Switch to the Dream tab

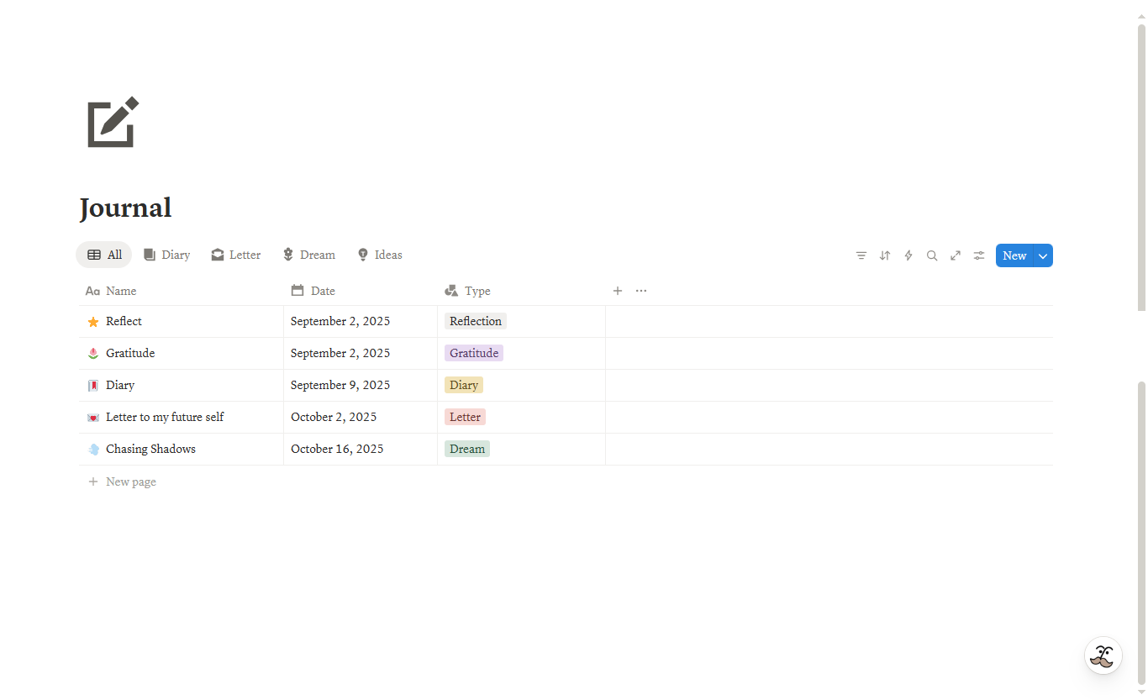tap(308, 255)
